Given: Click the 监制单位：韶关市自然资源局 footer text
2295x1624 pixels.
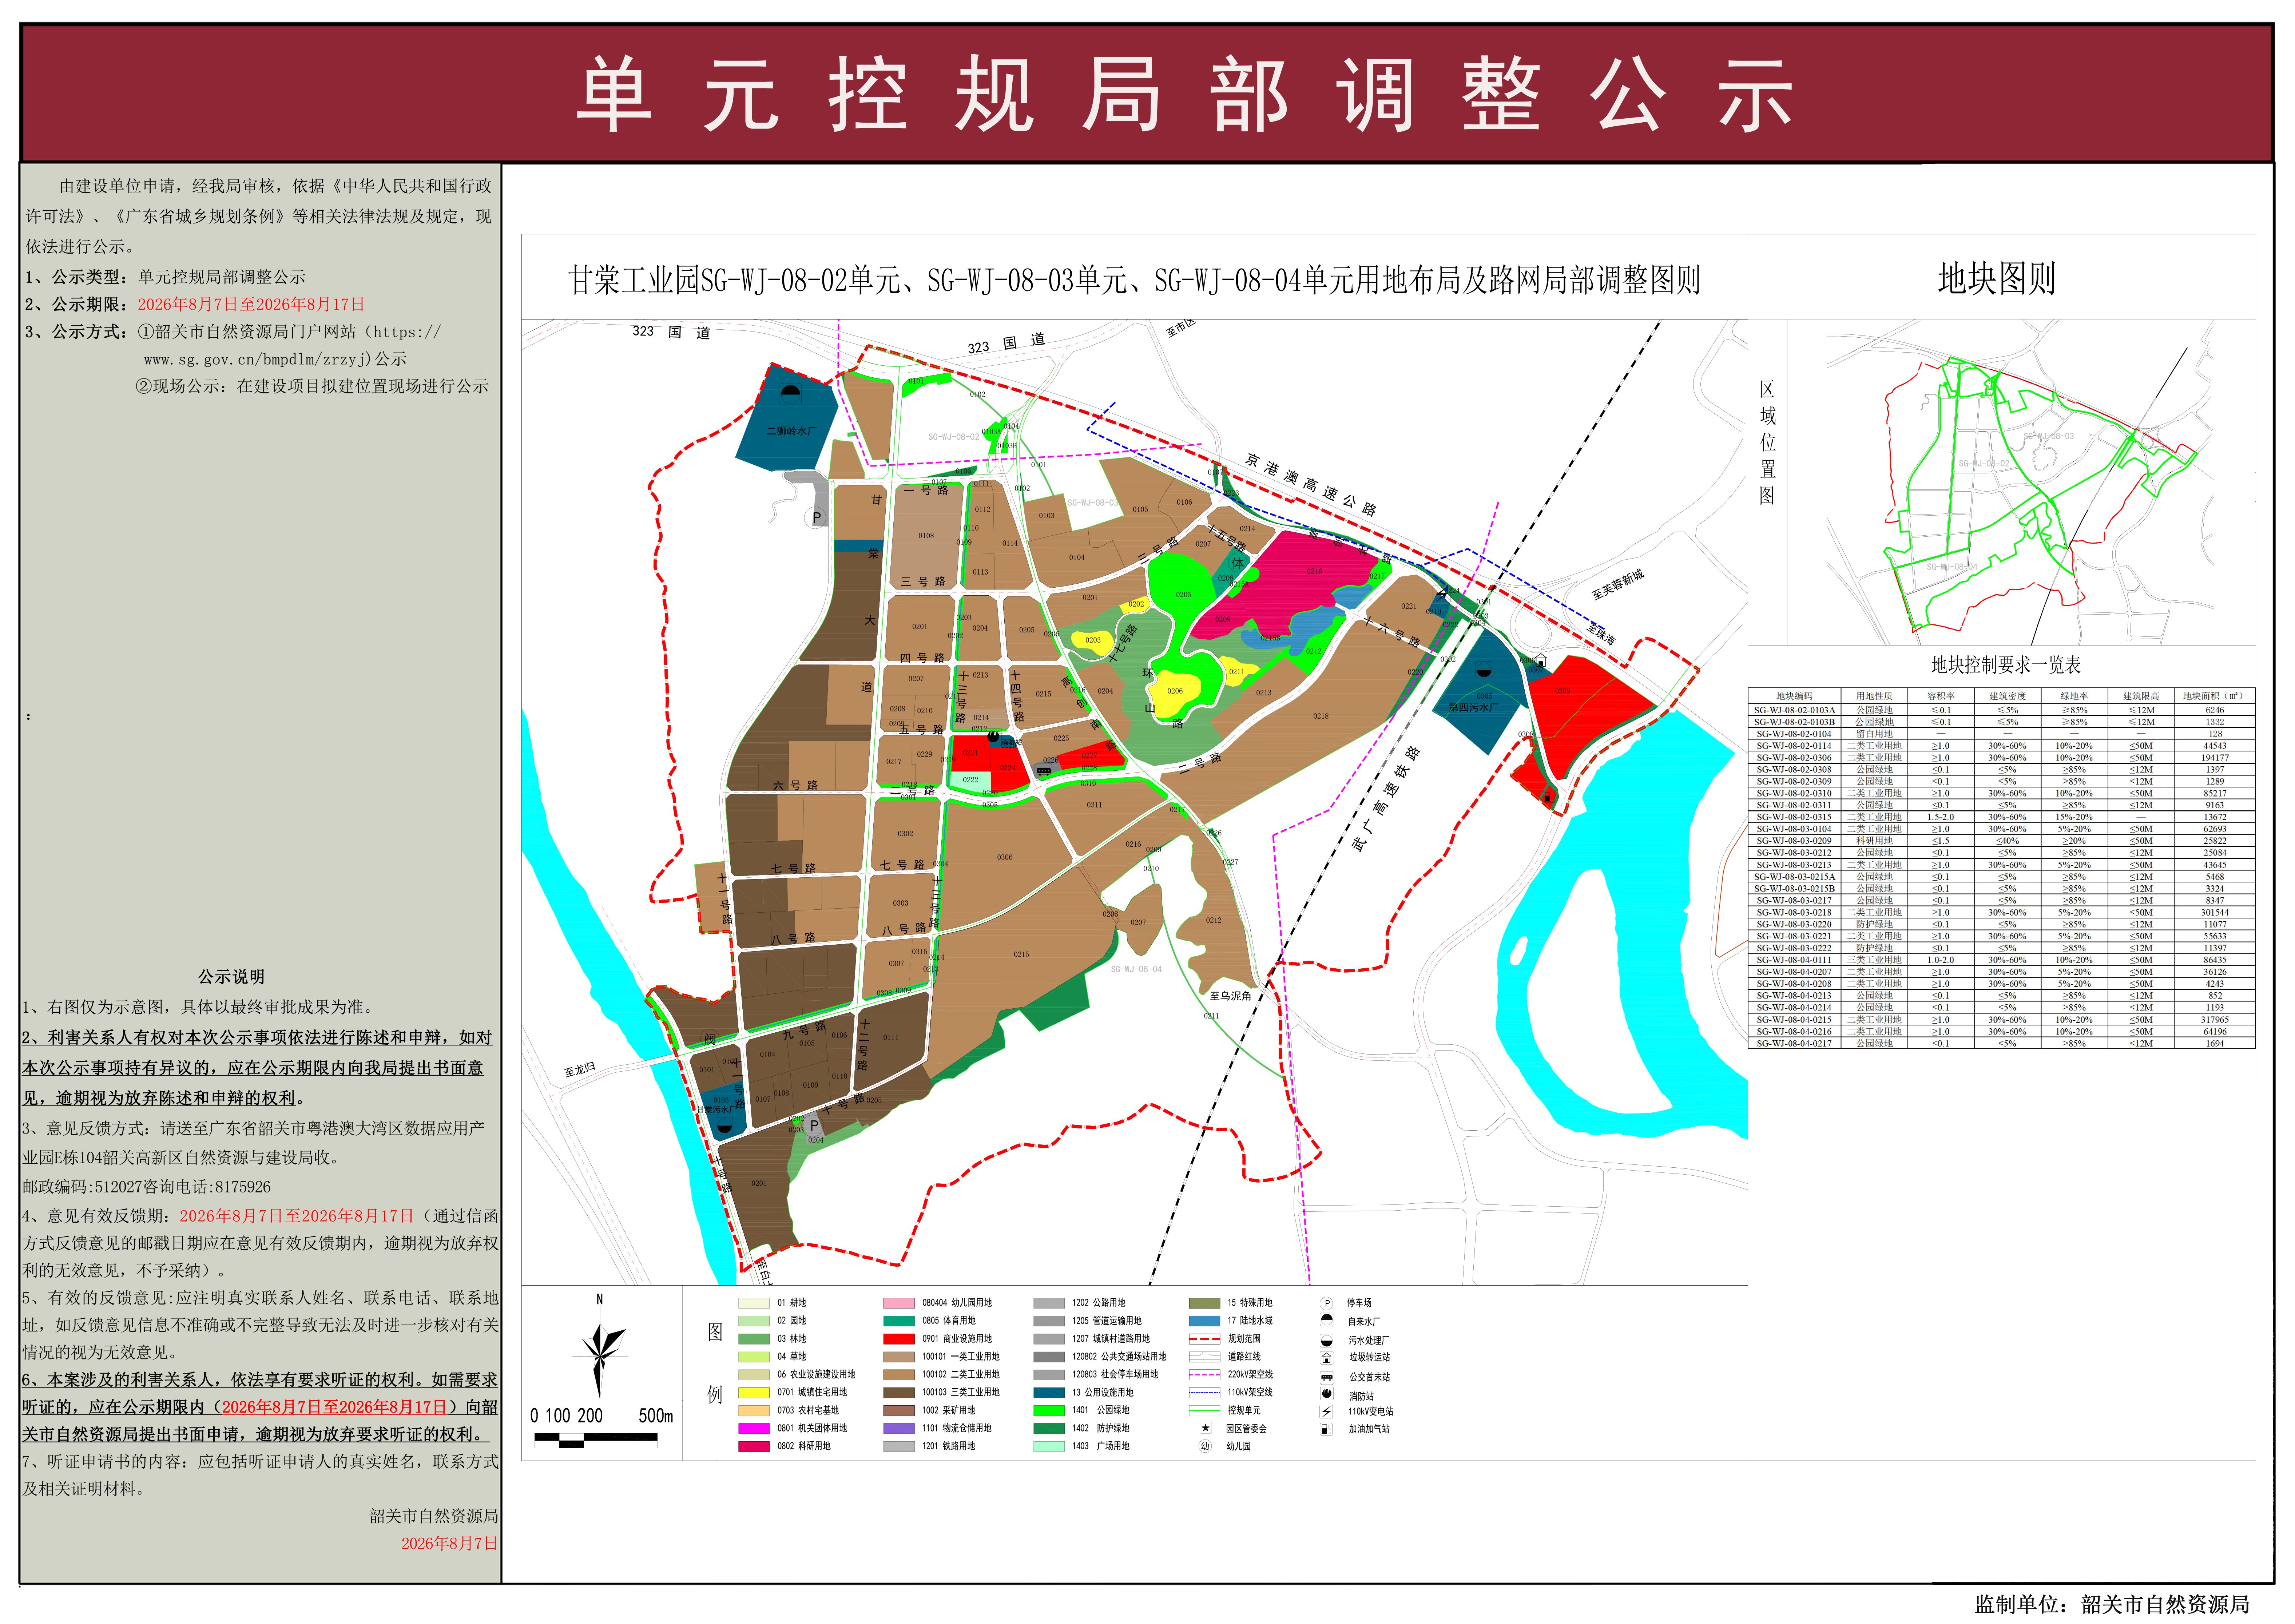Looking at the screenshot, I should coord(2112,1604).
